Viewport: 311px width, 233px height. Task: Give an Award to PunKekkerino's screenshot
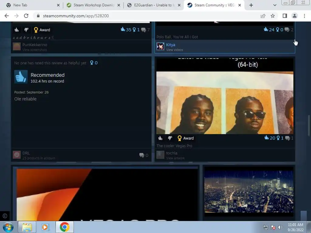(42, 30)
